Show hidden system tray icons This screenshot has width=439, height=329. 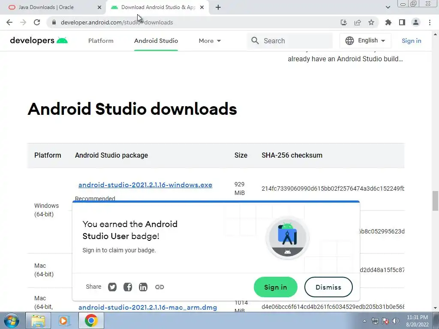pyautogui.click(x=364, y=321)
